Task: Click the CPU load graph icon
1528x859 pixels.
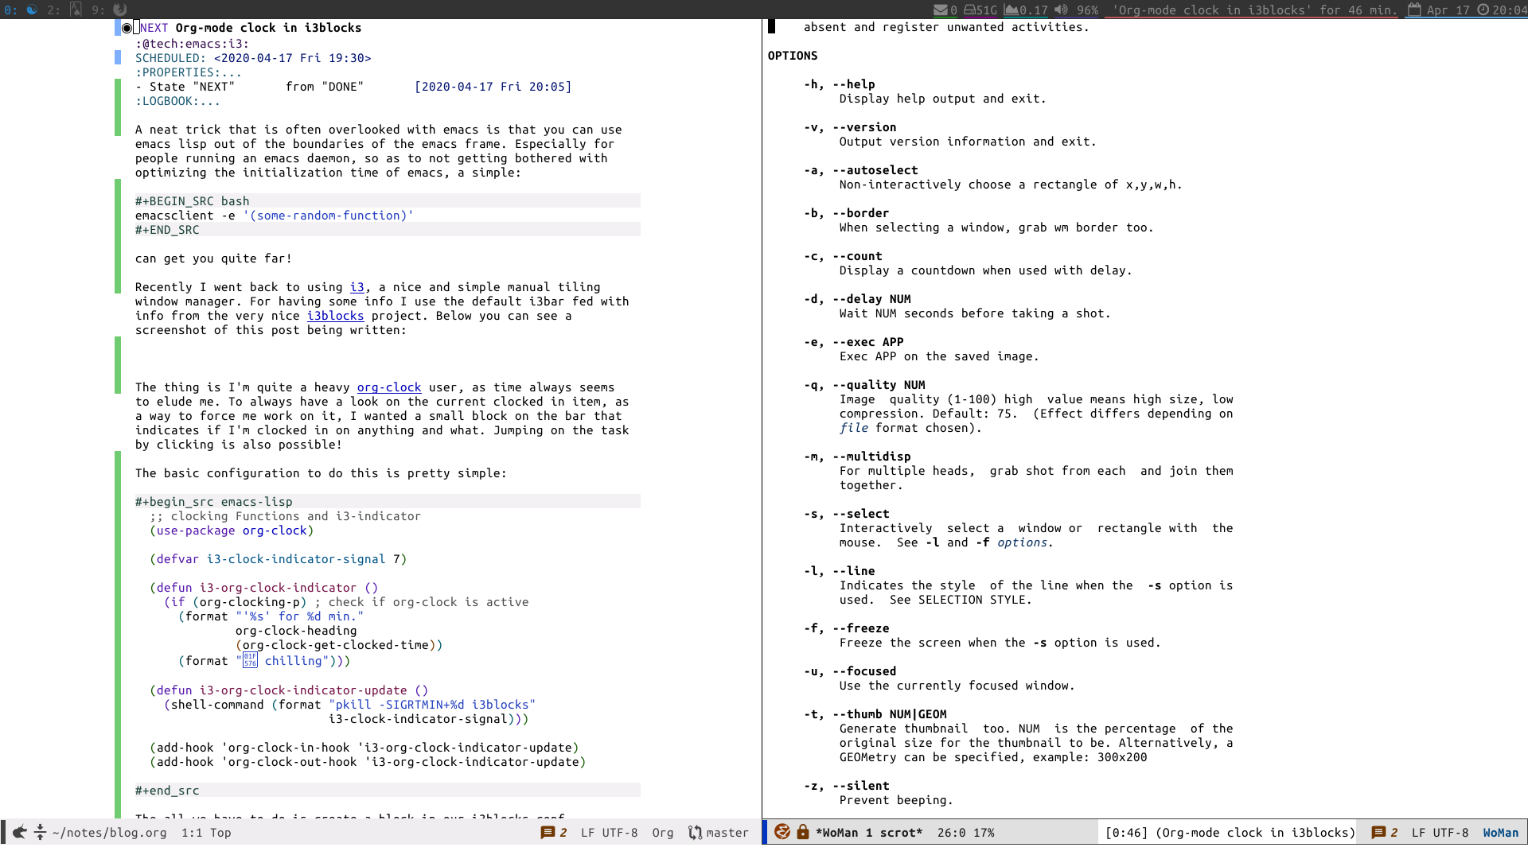Action: (1011, 10)
